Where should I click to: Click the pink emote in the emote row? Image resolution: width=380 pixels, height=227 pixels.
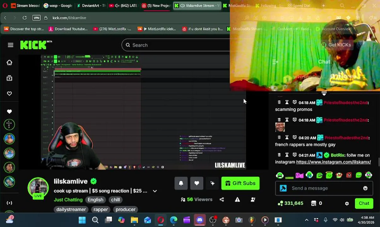pos(299,175)
